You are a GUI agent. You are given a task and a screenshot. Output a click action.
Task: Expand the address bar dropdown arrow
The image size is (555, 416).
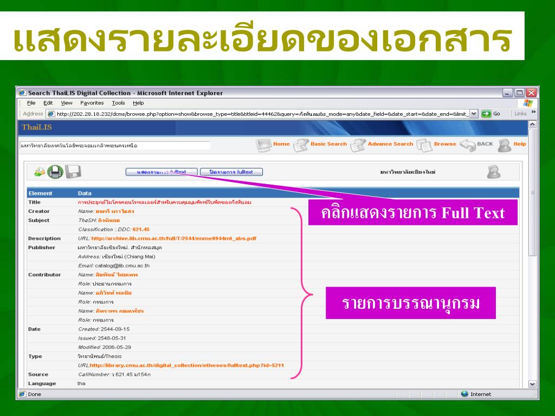click(x=474, y=114)
